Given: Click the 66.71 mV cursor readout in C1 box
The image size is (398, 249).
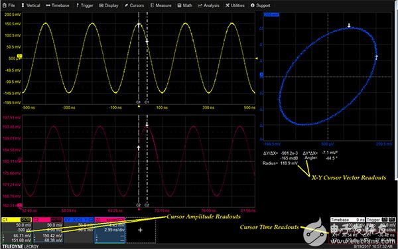Looking at the screenshot, I should coord(23,236).
